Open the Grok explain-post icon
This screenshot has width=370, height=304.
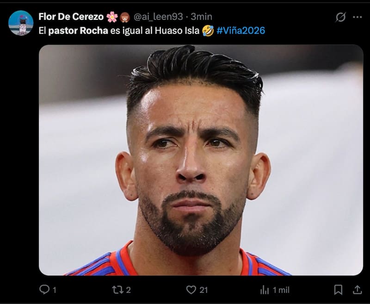340,17
